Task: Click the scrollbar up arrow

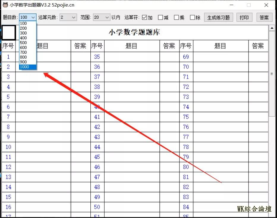Action: coord(272,28)
